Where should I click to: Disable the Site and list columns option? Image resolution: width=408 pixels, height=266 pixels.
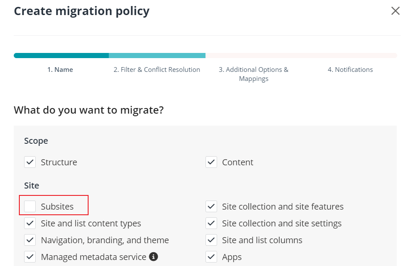coord(211,240)
